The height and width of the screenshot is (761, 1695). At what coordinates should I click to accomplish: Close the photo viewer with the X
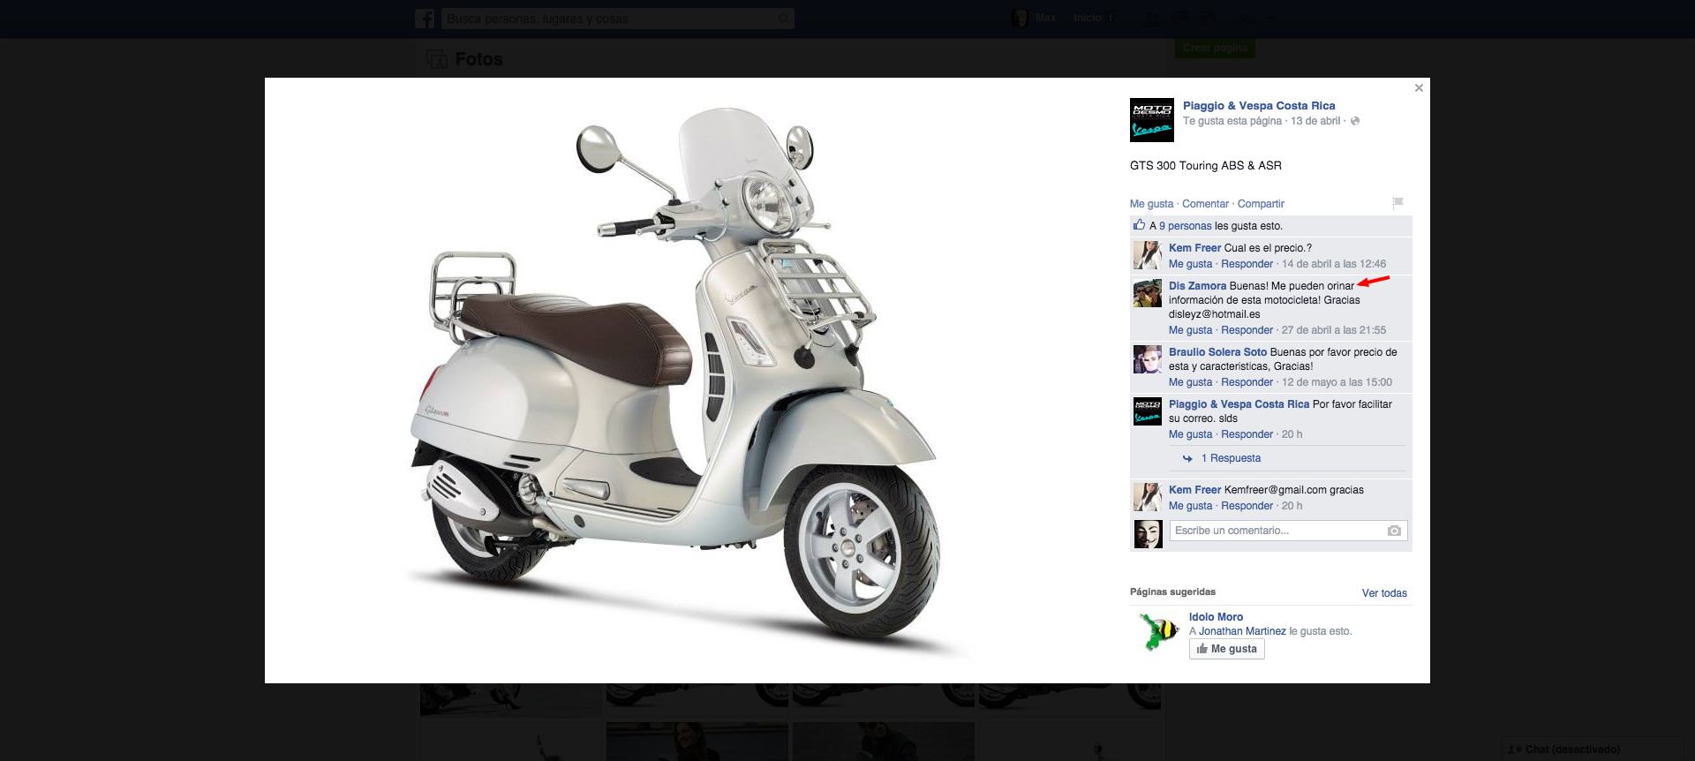coord(1419,88)
